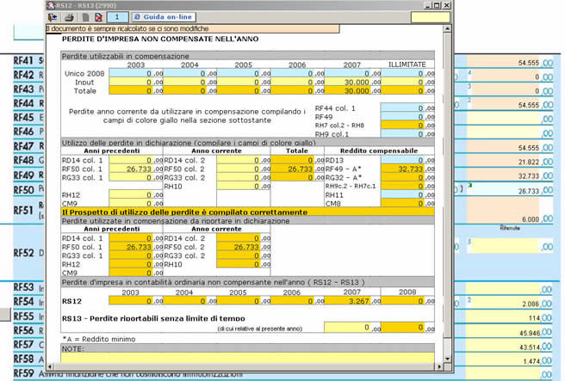Image resolution: width=565 pixels, height=381 pixels.
Task: Click the yellow field at toolbar right
Action: 431,17
